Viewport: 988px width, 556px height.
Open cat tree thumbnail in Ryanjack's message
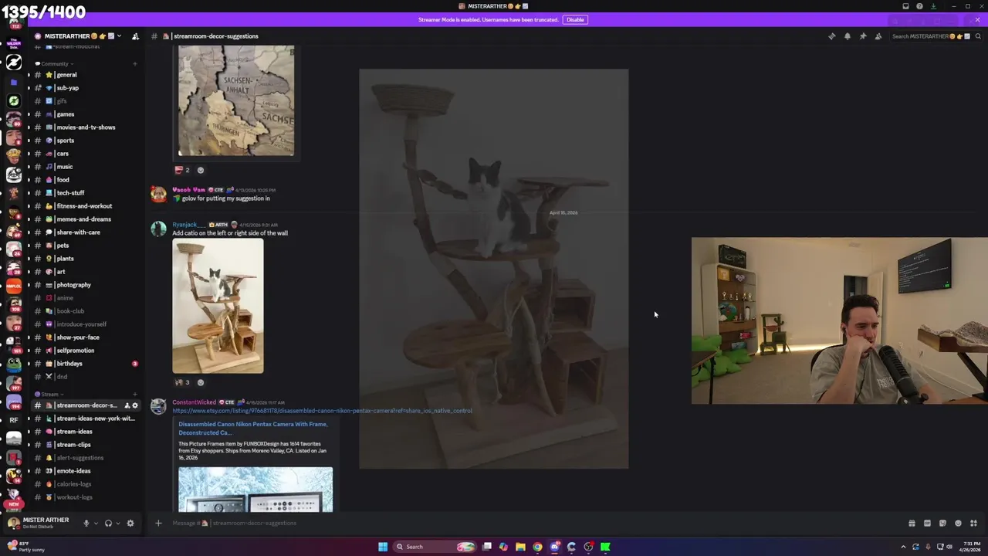pos(218,307)
